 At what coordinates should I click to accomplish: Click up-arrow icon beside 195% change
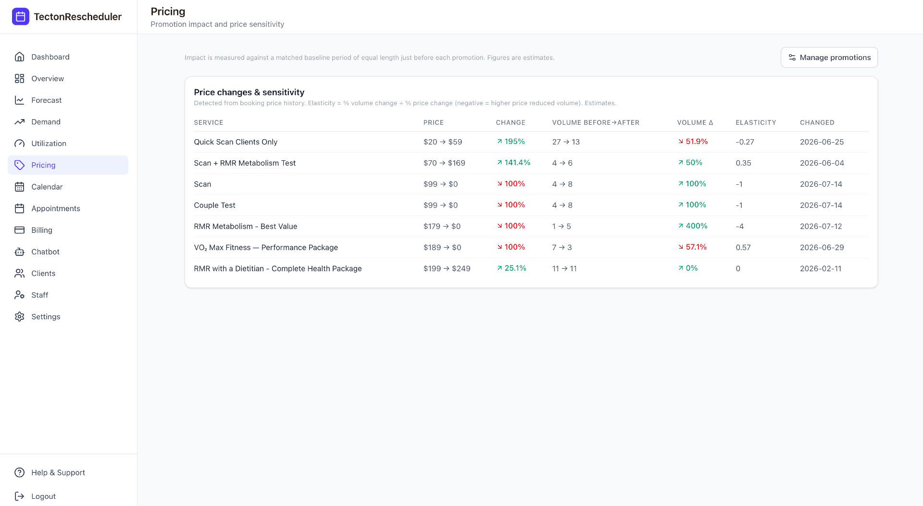click(499, 141)
